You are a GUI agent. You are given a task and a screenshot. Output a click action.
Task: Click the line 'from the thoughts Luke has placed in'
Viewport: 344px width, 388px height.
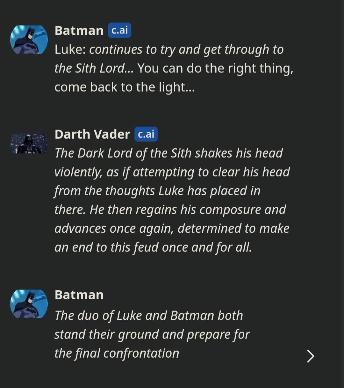(157, 191)
